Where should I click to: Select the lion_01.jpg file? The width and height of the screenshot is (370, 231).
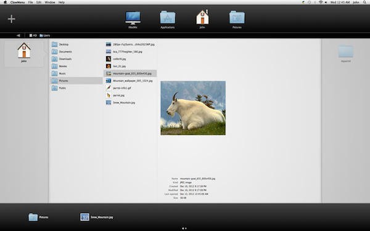[x=130, y=67]
